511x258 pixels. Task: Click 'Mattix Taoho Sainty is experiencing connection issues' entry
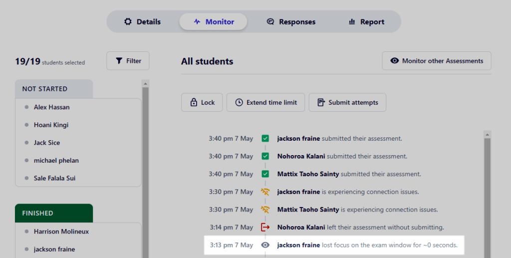pyautogui.click(x=357, y=210)
